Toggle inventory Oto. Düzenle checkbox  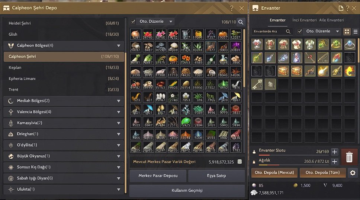[300, 31]
